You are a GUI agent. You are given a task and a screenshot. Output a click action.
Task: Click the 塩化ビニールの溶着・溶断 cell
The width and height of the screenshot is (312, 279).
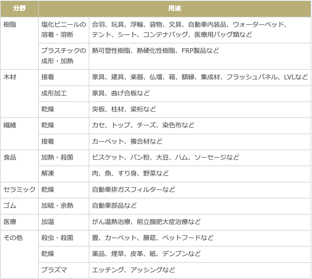click(x=63, y=30)
